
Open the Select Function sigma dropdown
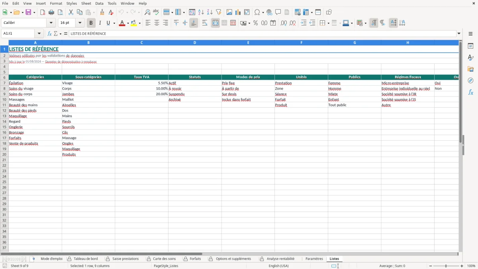[61, 34]
